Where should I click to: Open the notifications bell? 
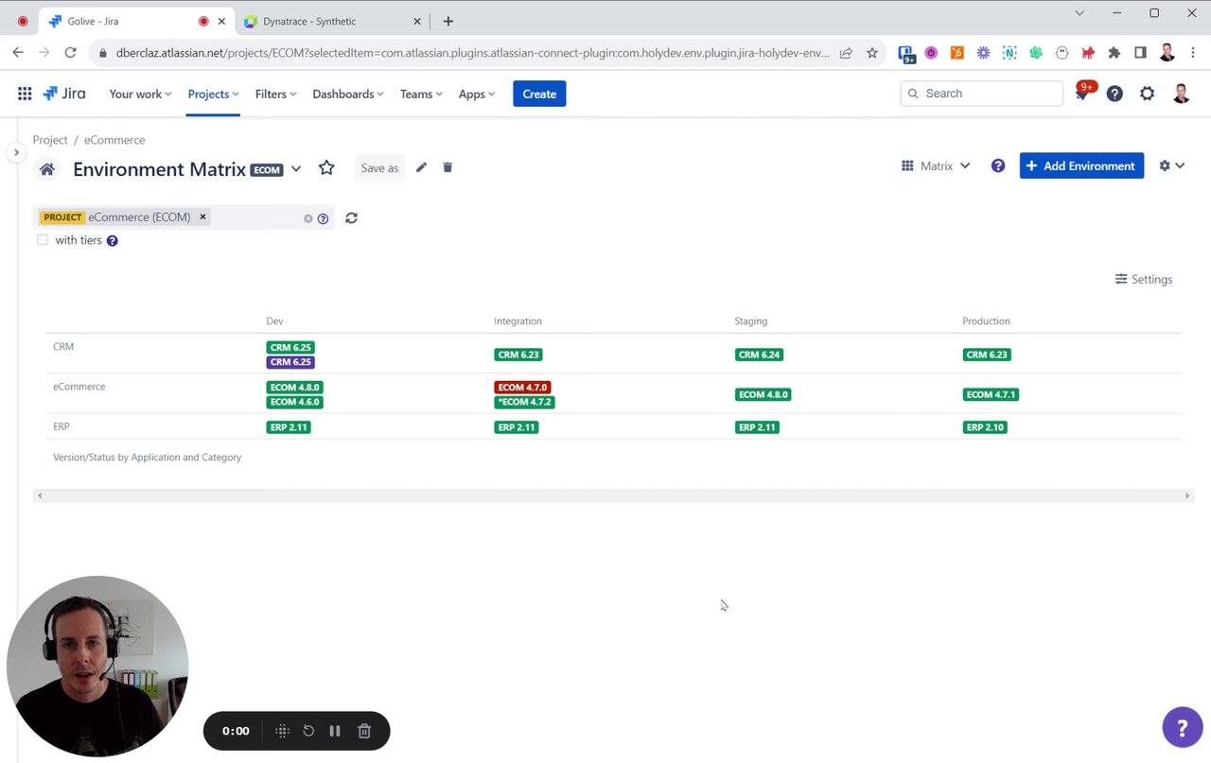(1082, 94)
